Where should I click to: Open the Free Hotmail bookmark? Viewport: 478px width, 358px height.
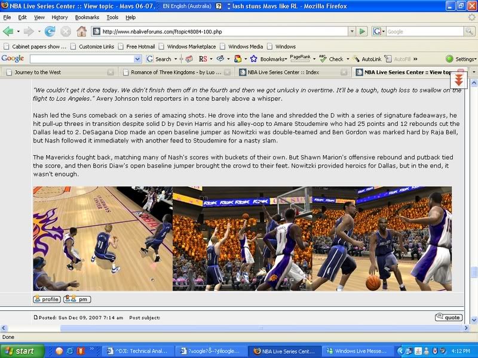coord(137,47)
